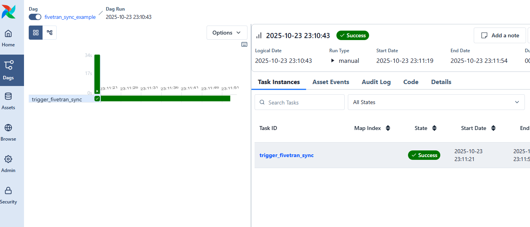Screen dimensions: 530x227
Task: Select the Task Instances tab
Action: (279, 82)
